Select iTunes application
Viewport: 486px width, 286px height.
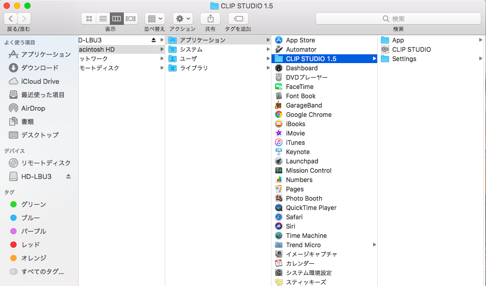click(x=324, y=142)
